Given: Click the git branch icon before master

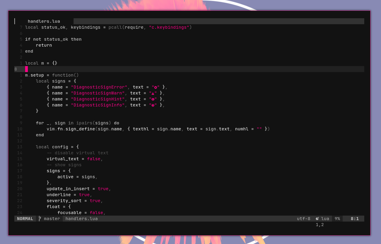Looking at the screenshot, I should [40, 219].
